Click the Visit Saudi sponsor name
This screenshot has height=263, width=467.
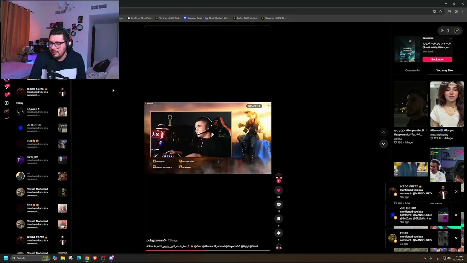[428, 52]
